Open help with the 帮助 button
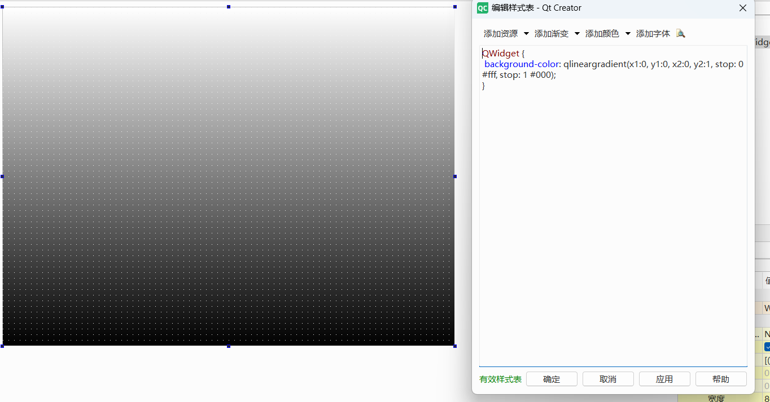The image size is (770, 402). [x=721, y=379]
